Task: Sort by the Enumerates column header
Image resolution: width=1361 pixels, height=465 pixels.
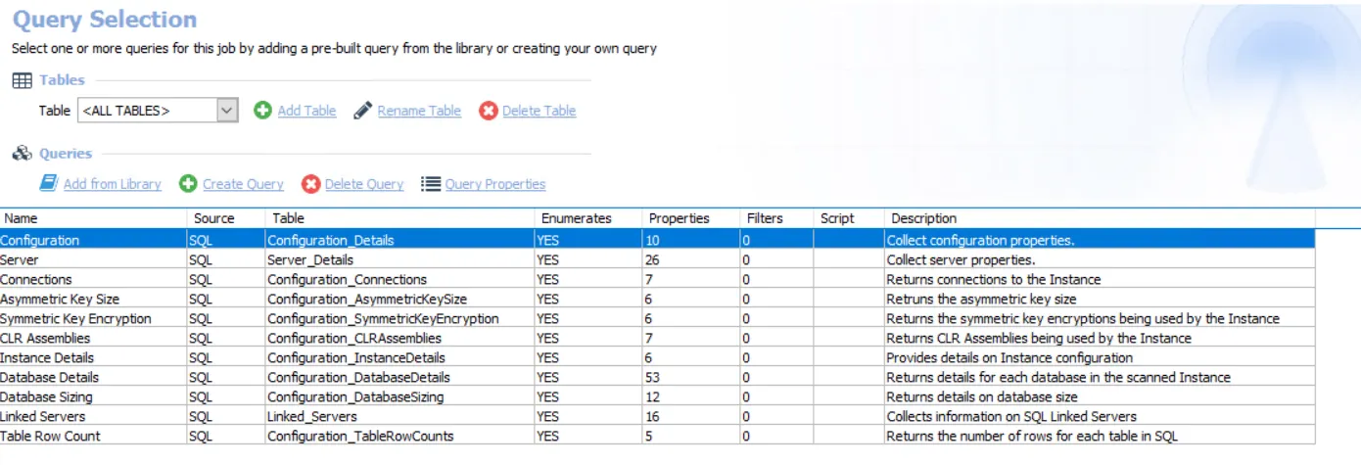Action: click(x=588, y=218)
